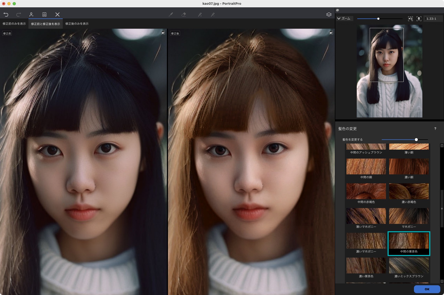Toggle maximize on the 修正前 pane

163,33
